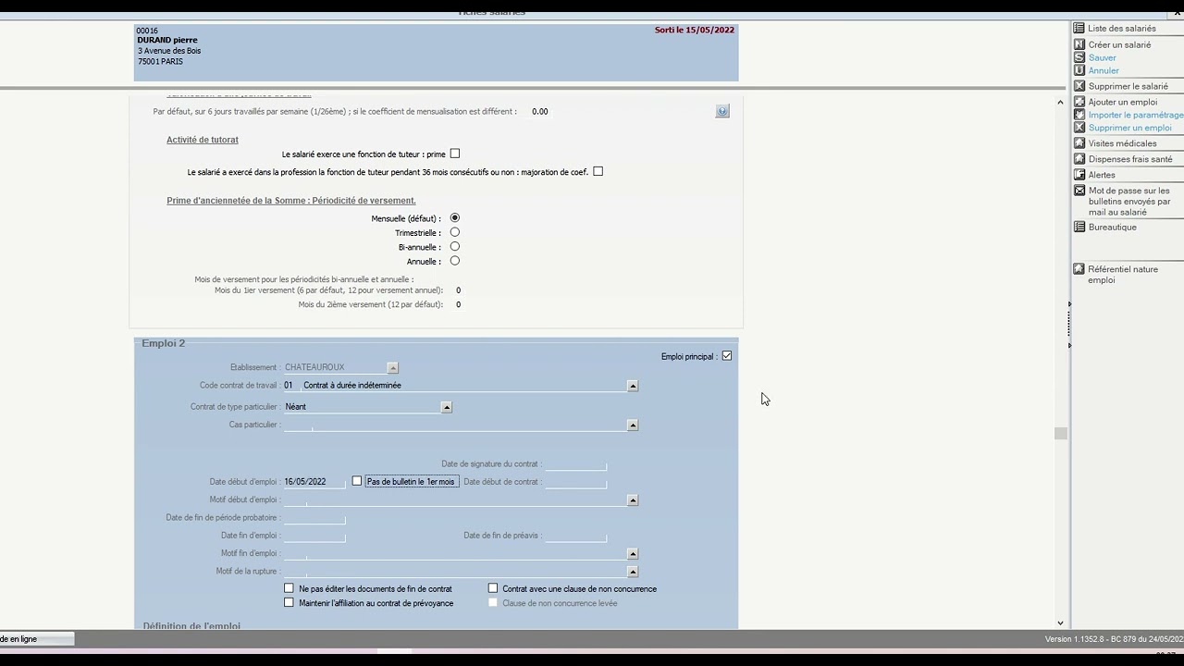Click Date de fin de préavis field
The image size is (1184, 666).
click(x=575, y=536)
